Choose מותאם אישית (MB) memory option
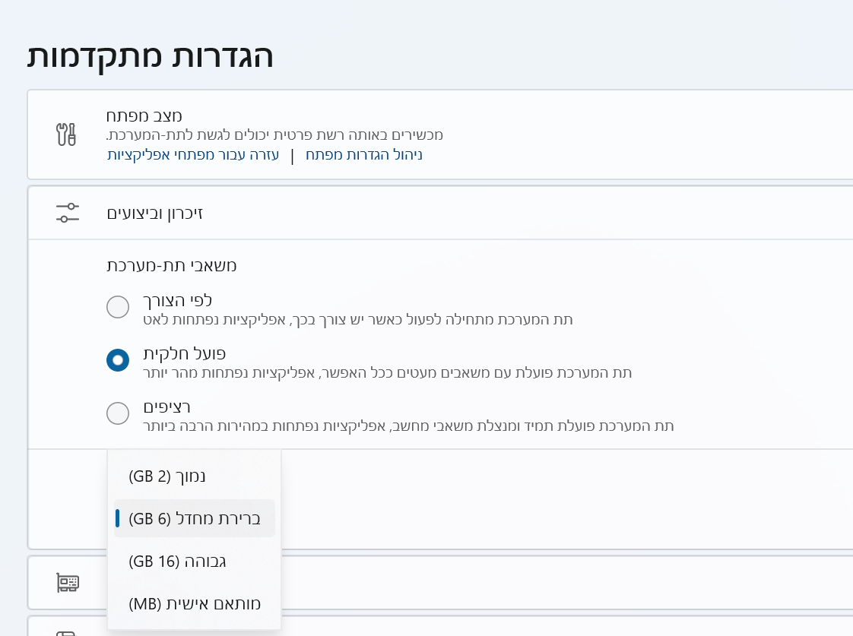The image size is (853, 636). (195, 604)
